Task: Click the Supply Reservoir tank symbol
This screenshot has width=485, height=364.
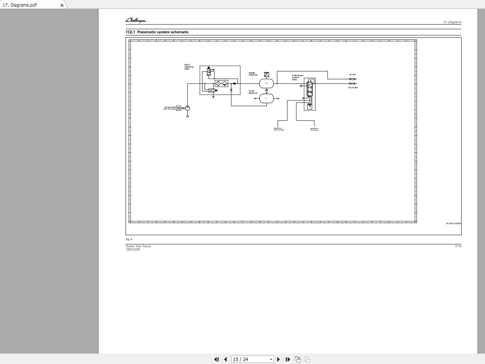Action: point(266,83)
